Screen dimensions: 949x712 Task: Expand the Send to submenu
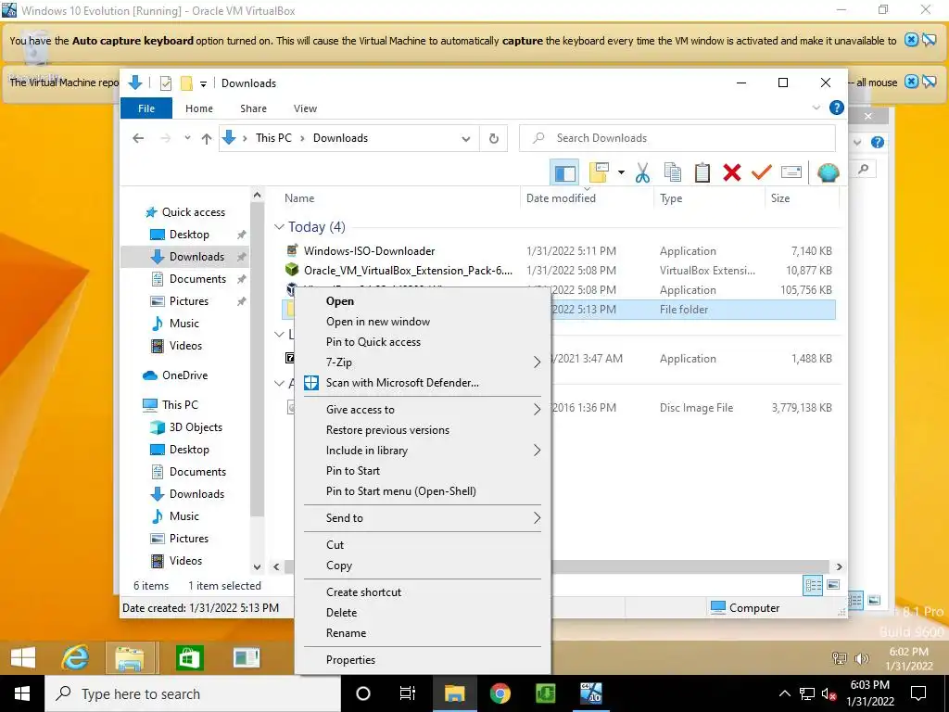[x=537, y=517]
